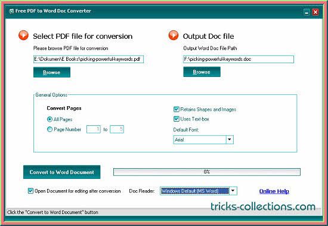Toggle Retains Shapes and Images checkbox
Screen dimensions: 328x226
[177, 109]
